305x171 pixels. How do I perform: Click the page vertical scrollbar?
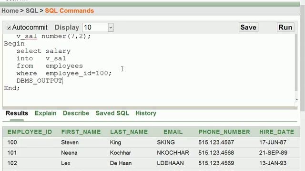click(x=303, y=58)
